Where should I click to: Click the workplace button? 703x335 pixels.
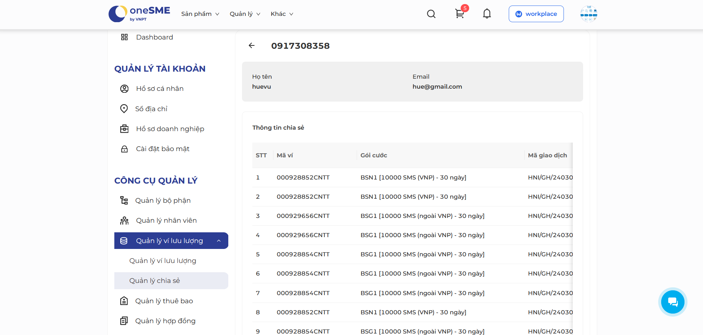(x=536, y=14)
